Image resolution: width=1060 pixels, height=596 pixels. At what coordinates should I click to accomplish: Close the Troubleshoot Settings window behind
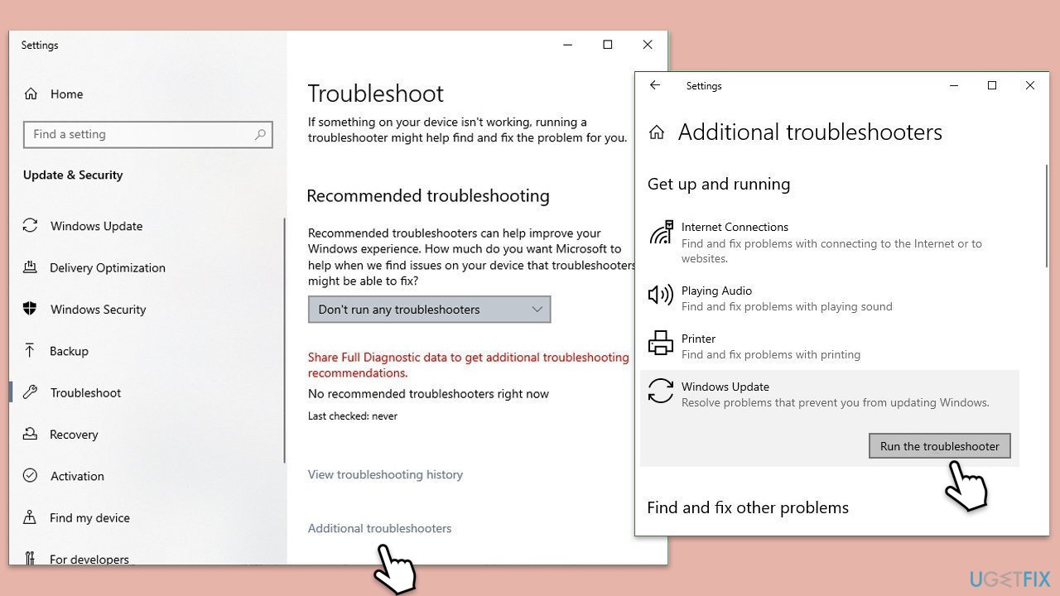648,45
